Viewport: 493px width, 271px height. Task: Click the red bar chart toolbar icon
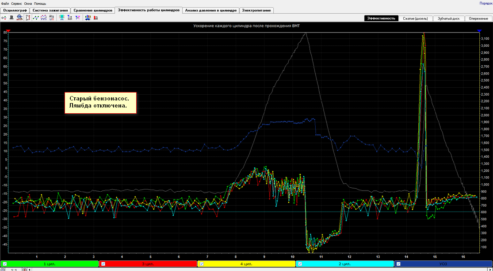pyautogui.click(x=96, y=18)
